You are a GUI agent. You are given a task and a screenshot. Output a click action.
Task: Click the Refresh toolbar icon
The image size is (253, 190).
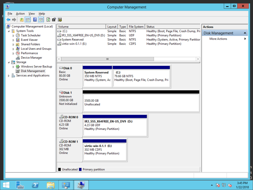pos(48,20)
